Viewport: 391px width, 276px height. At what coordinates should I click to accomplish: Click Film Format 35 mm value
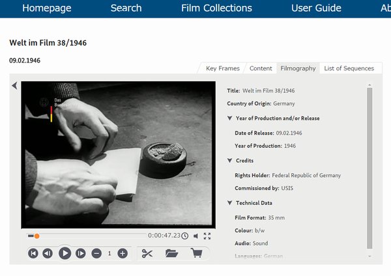point(276,217)
